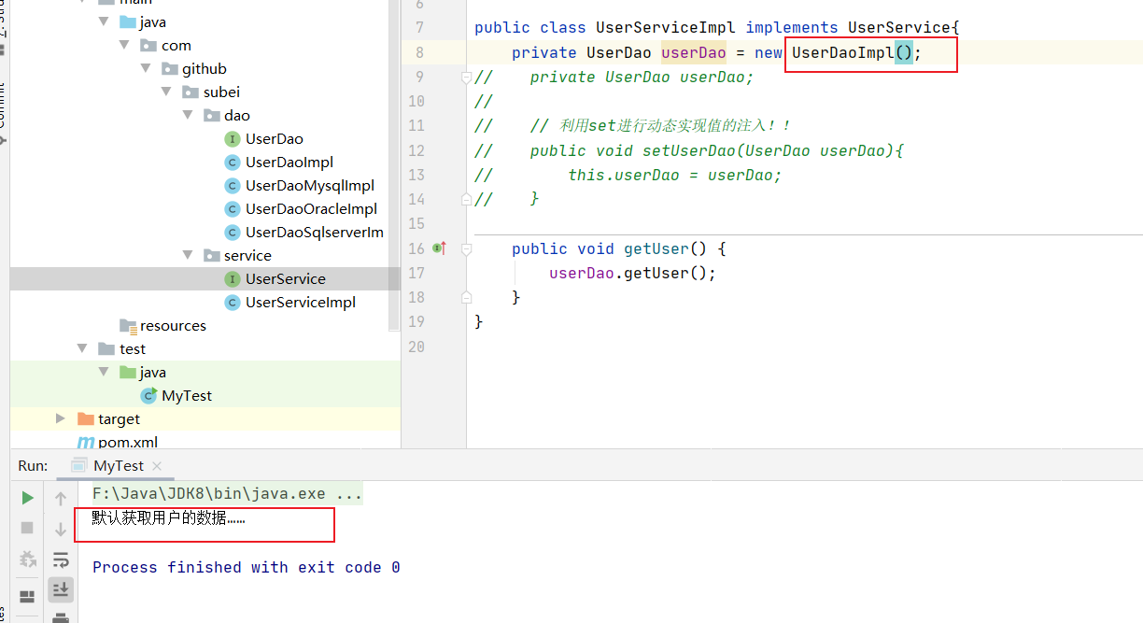Click the implements-method gutter icon on line 16
Screen dimensions: 1143x623
click(x=439, y=248)
